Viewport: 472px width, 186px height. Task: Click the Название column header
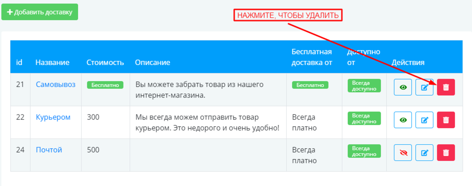(52, 63)
